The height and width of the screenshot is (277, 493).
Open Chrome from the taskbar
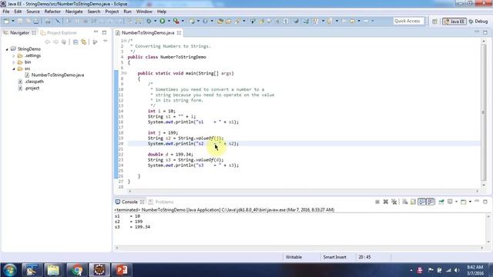[76, 270]
